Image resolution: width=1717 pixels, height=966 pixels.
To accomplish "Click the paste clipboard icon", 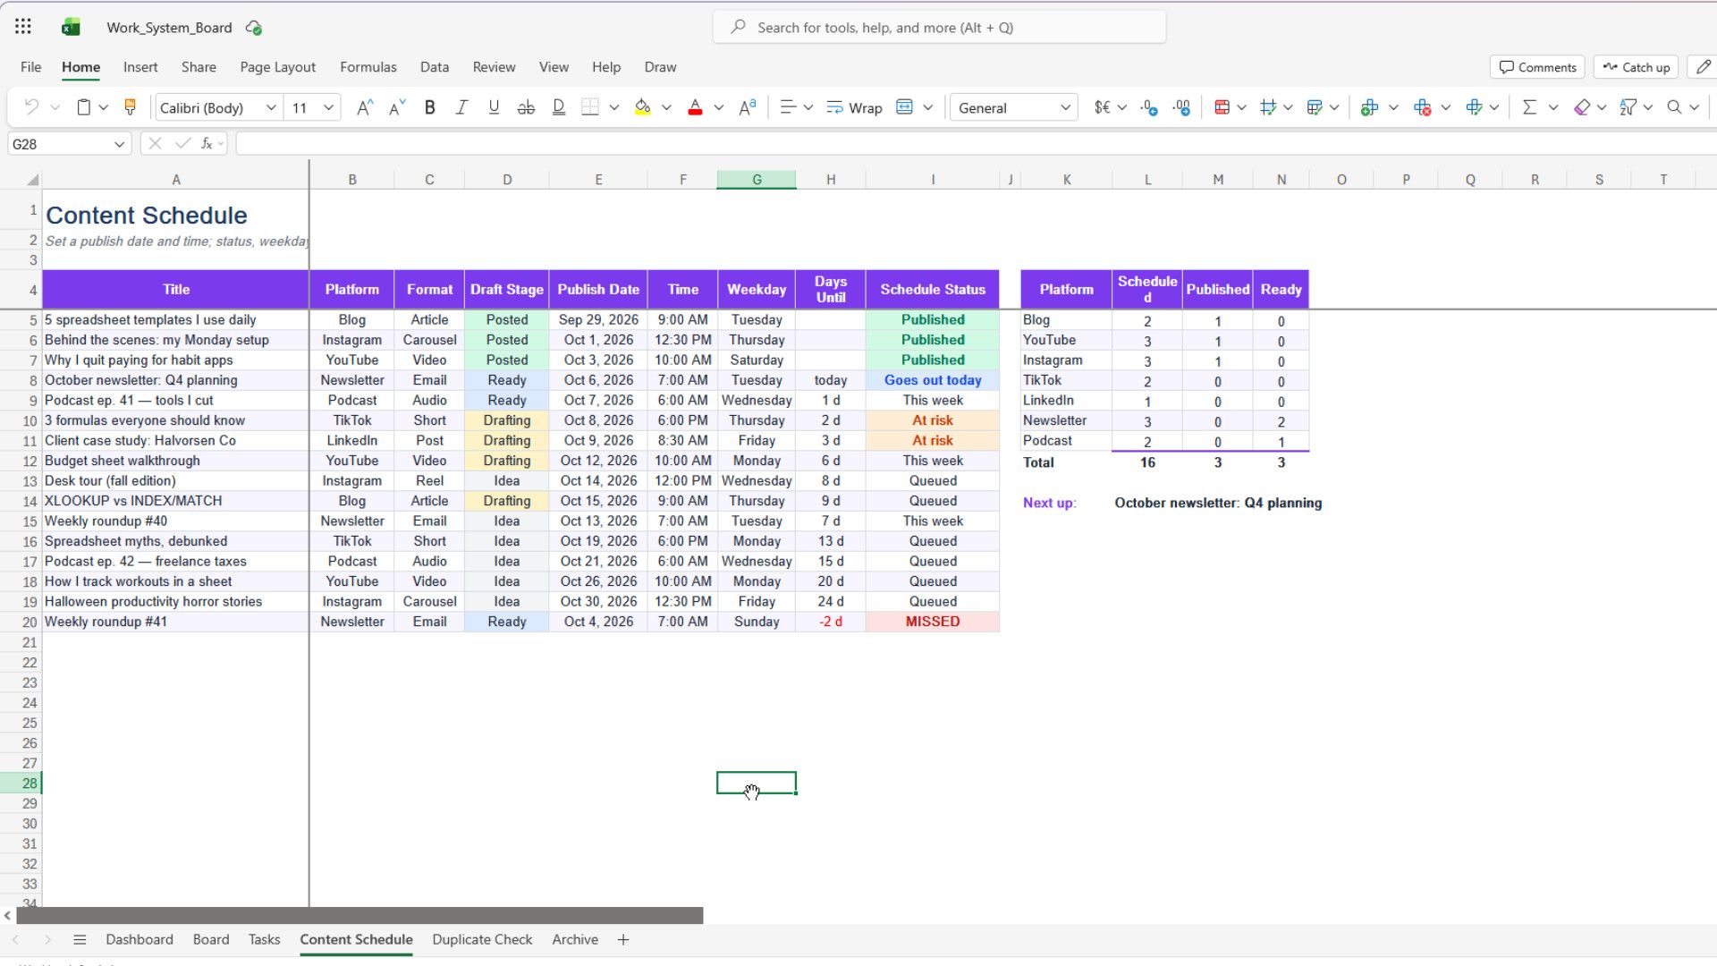I will click(83, 107).
